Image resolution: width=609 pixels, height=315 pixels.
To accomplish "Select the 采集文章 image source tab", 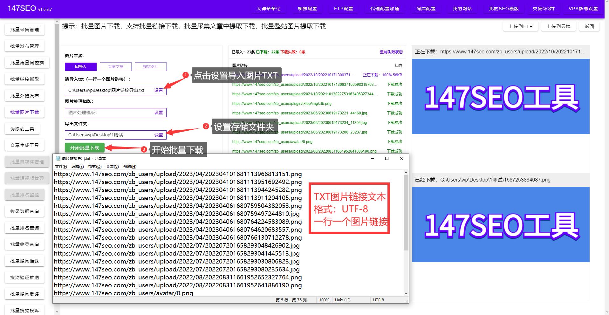I will (116, 67).
